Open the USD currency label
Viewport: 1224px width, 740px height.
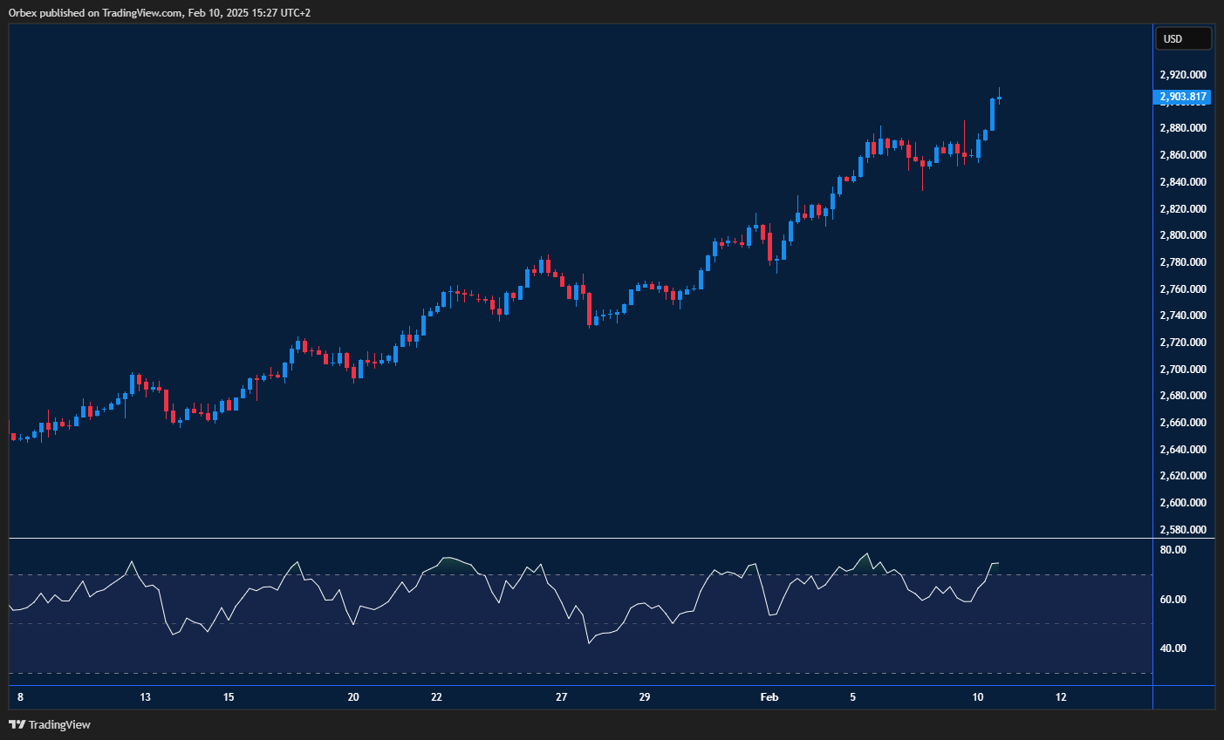(1183, 37)
